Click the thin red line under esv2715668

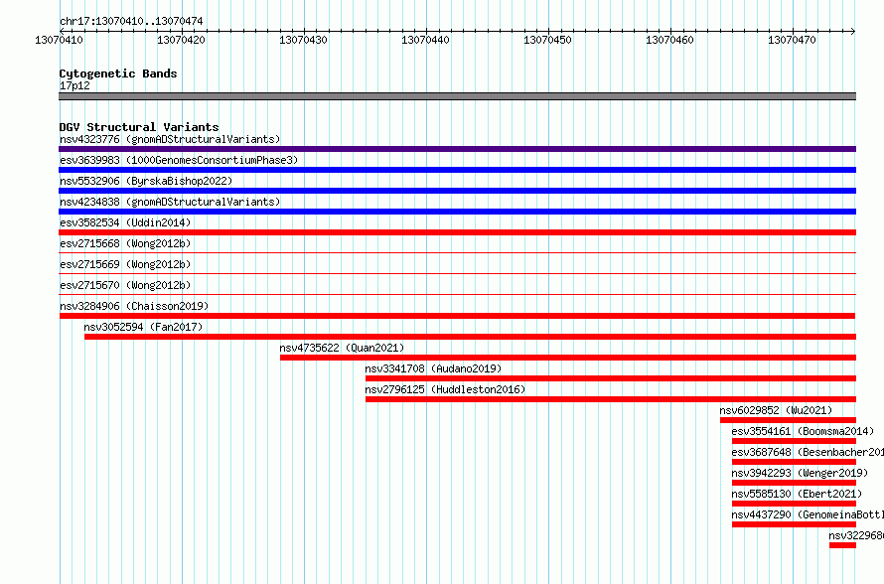tap(457, 253)
